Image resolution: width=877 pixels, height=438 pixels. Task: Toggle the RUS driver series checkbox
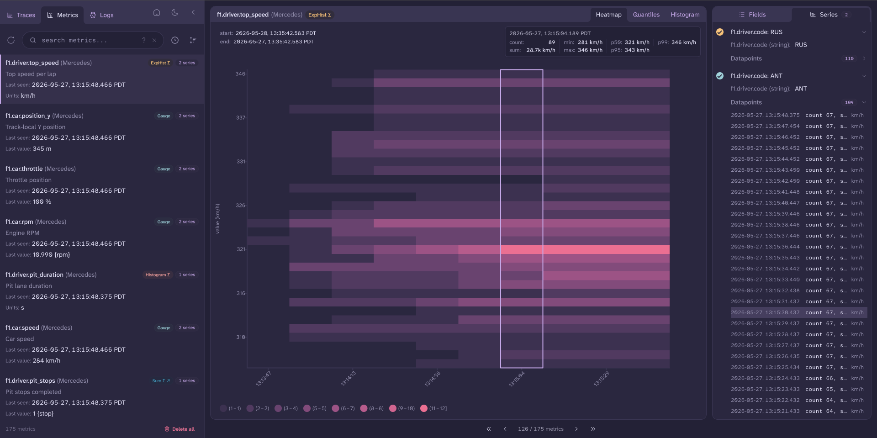[x=720, y=32]
